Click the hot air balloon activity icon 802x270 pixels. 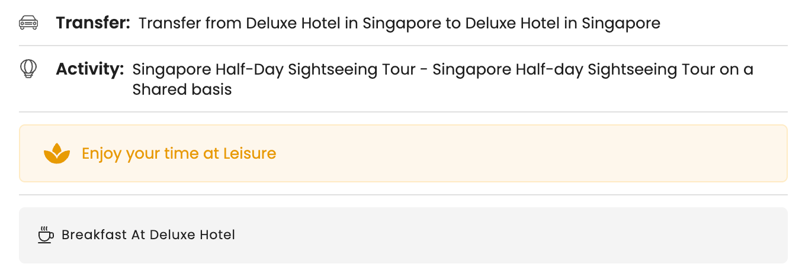tap(28, 69)
